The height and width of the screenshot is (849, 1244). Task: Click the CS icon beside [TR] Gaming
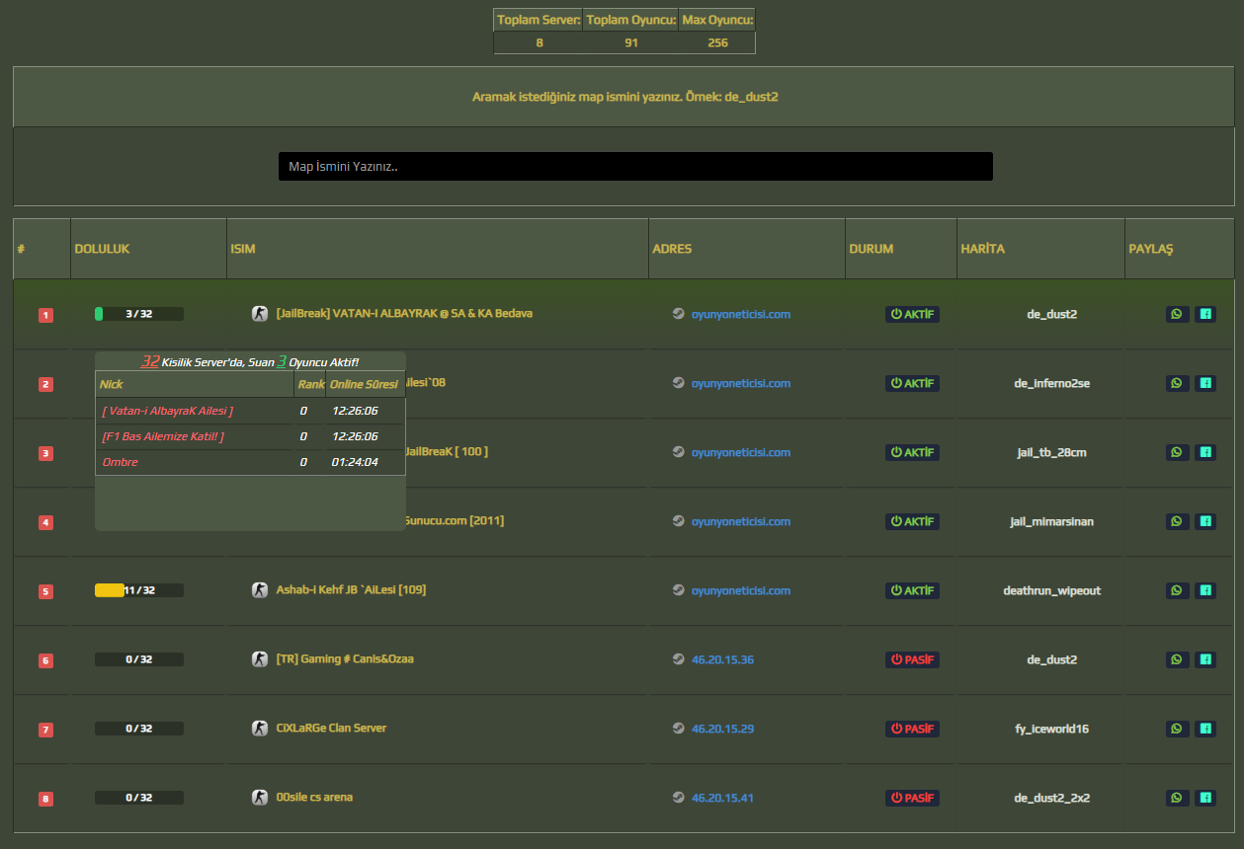click(260, 659)
